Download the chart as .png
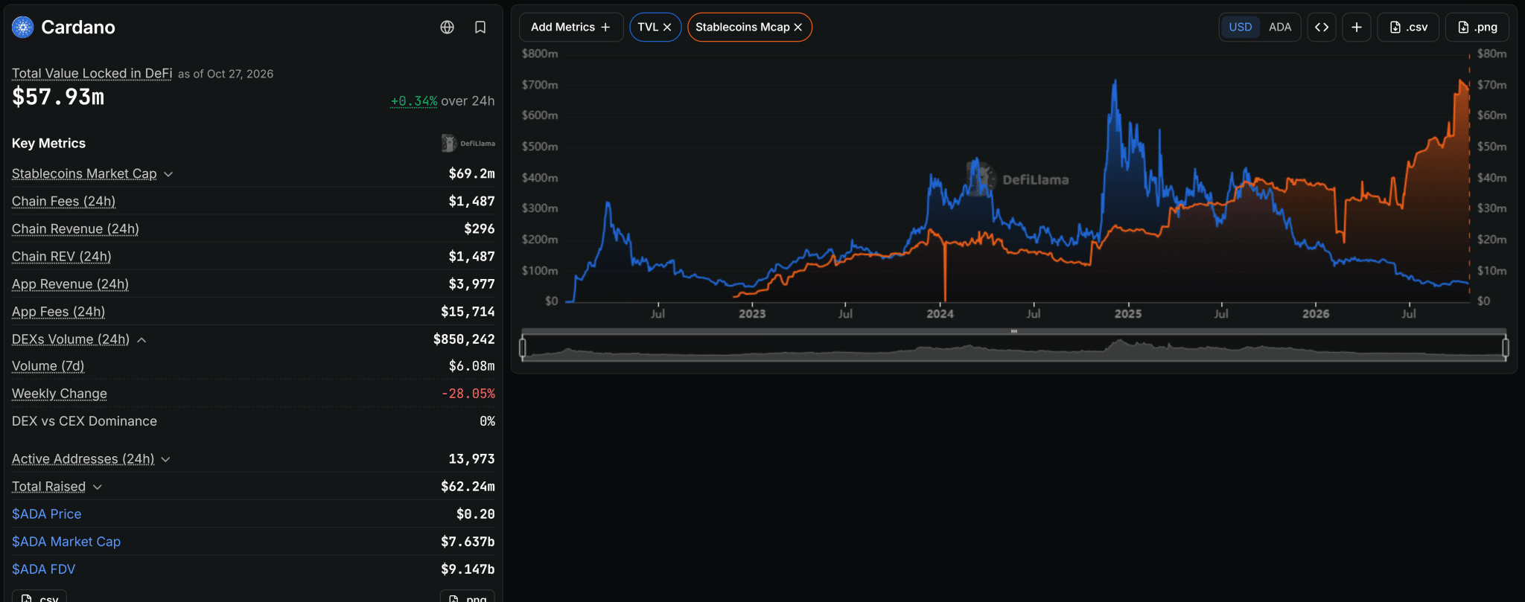This screenshot has width=1525, height=602. (1477, 28)
